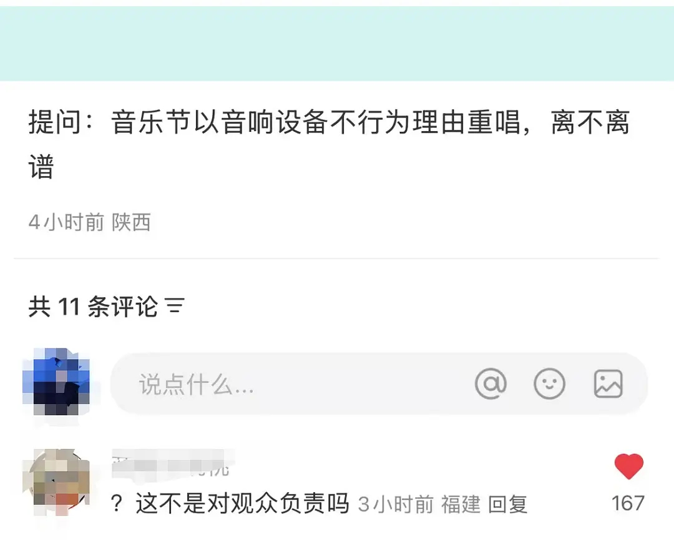674x557 pixels.
Task: Tap the 3小时前 comment timestamp
Action: (396, 504)
